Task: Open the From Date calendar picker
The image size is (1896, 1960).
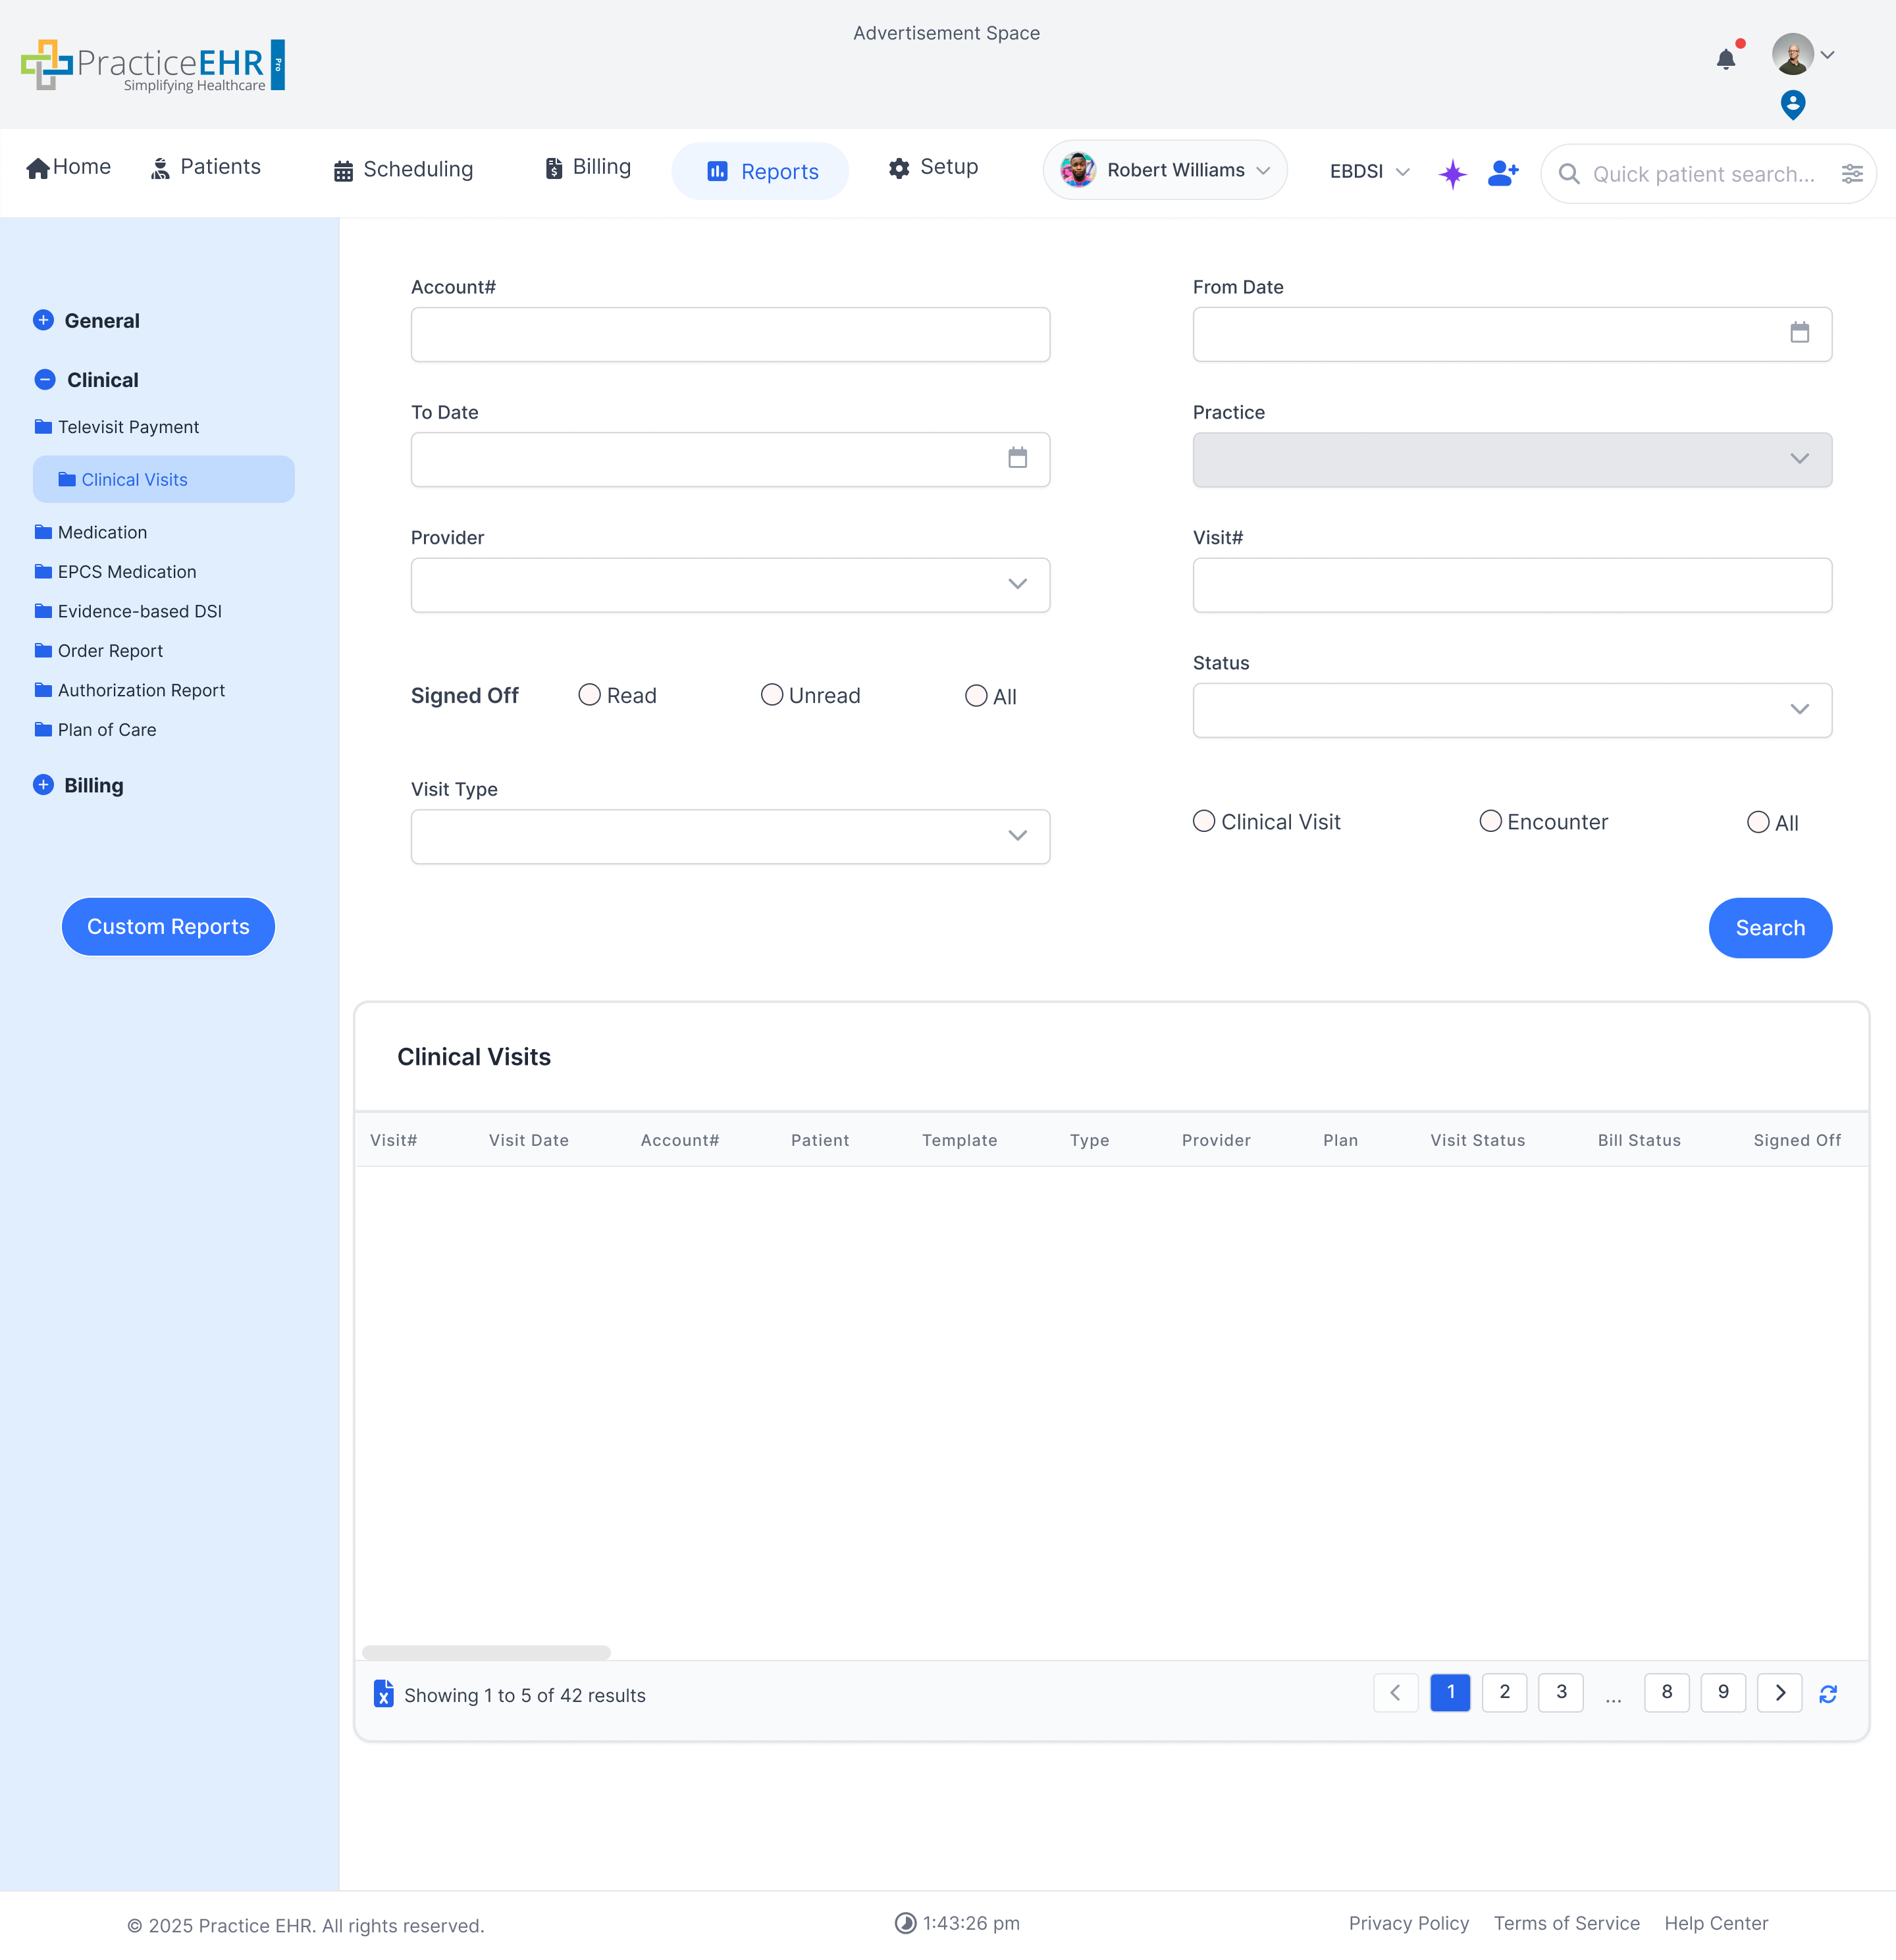Action: pos(1799,333)
